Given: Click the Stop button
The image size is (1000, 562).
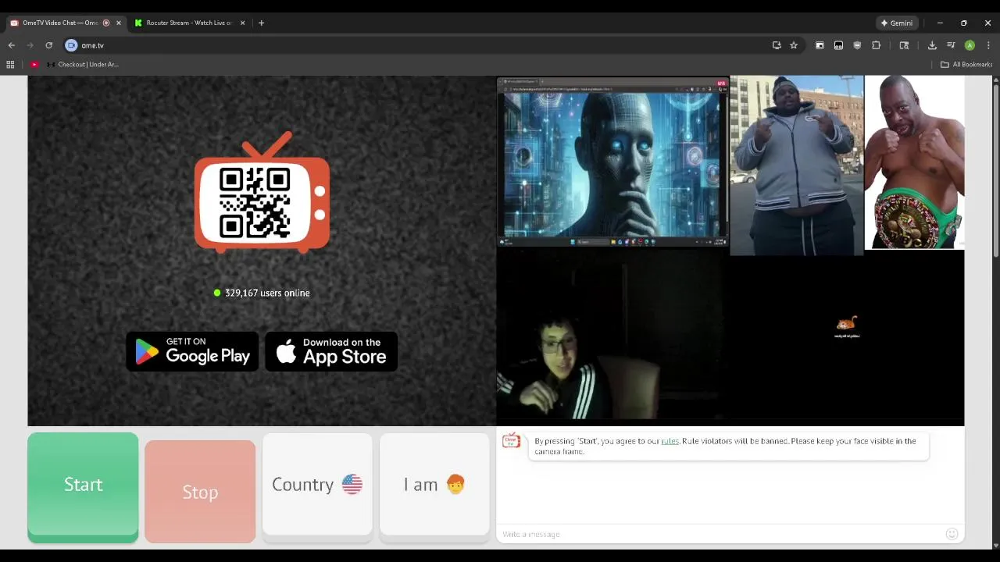Looking at the screenshot, I should [200, 491].
